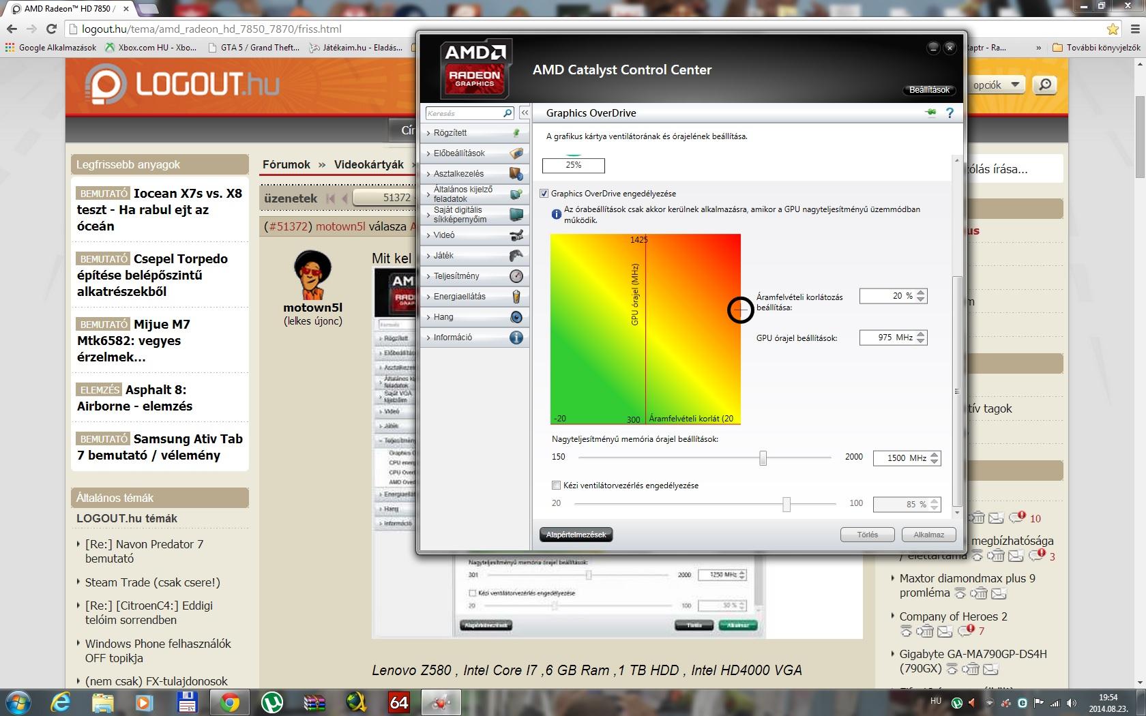This screenshot has height=716, width=1146.
Task: Click the Játék gamepad icon
Action: coord(516,256)
